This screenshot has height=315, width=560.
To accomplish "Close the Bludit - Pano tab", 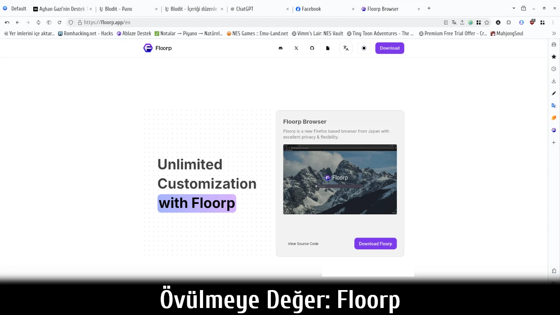I will pyautogui.click(x=156, y=9).
